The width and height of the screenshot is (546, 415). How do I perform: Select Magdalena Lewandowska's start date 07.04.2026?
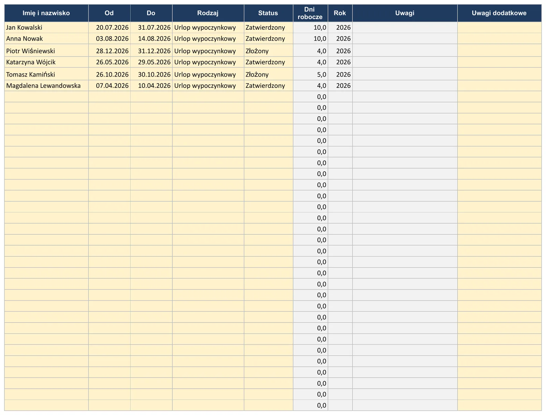pos(110,86)
